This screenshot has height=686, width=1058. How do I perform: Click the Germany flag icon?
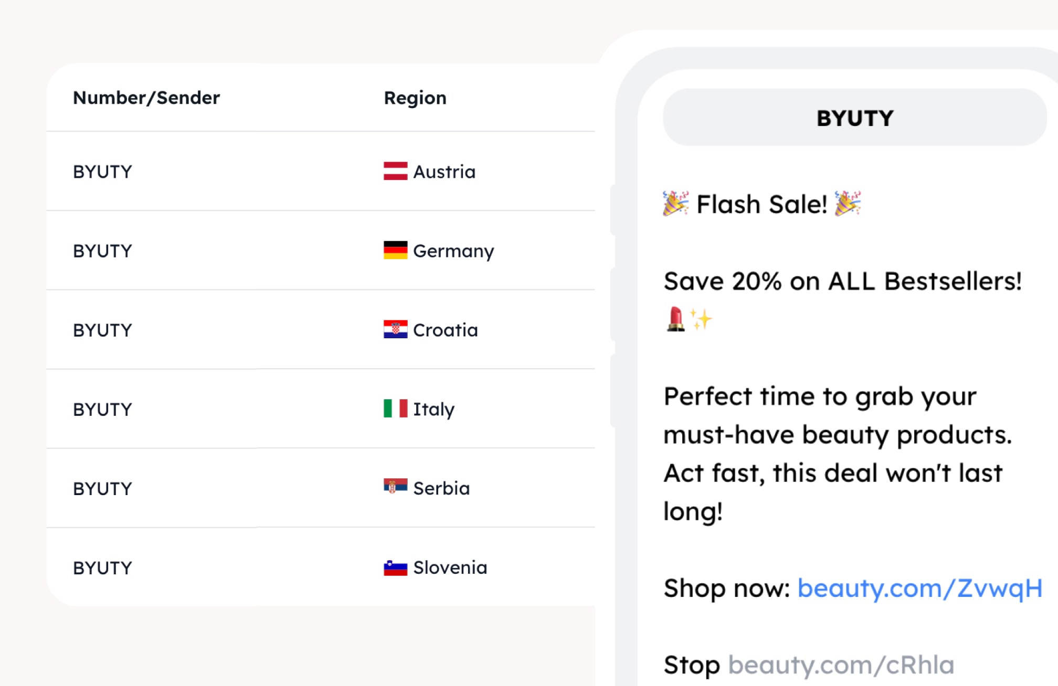pos(395,250)
